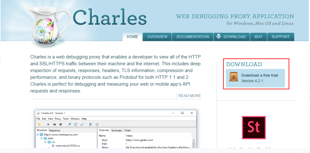Open the Edit menu in Charles window
The image size is (310, 153).
(44, 119)
